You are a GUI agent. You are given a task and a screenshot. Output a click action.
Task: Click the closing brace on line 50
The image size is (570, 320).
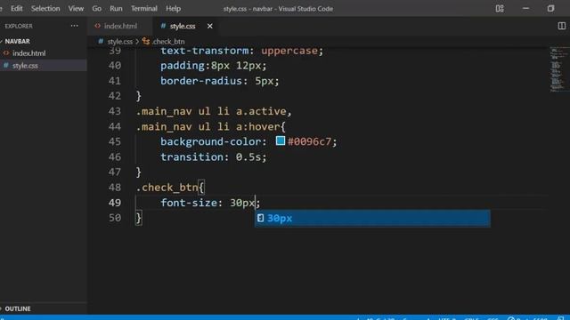tap(139, 218)
